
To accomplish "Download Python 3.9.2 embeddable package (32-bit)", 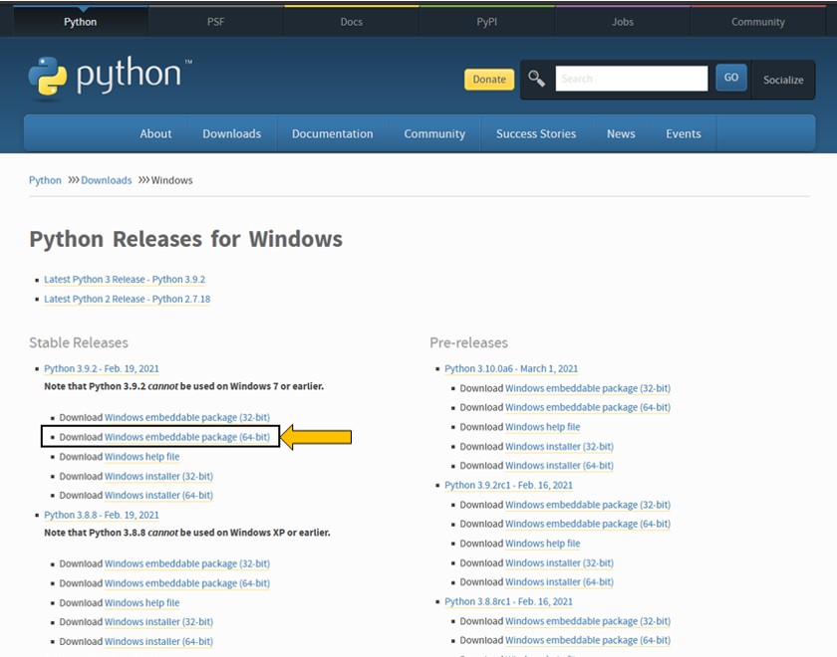I will [x=187, y=417].
